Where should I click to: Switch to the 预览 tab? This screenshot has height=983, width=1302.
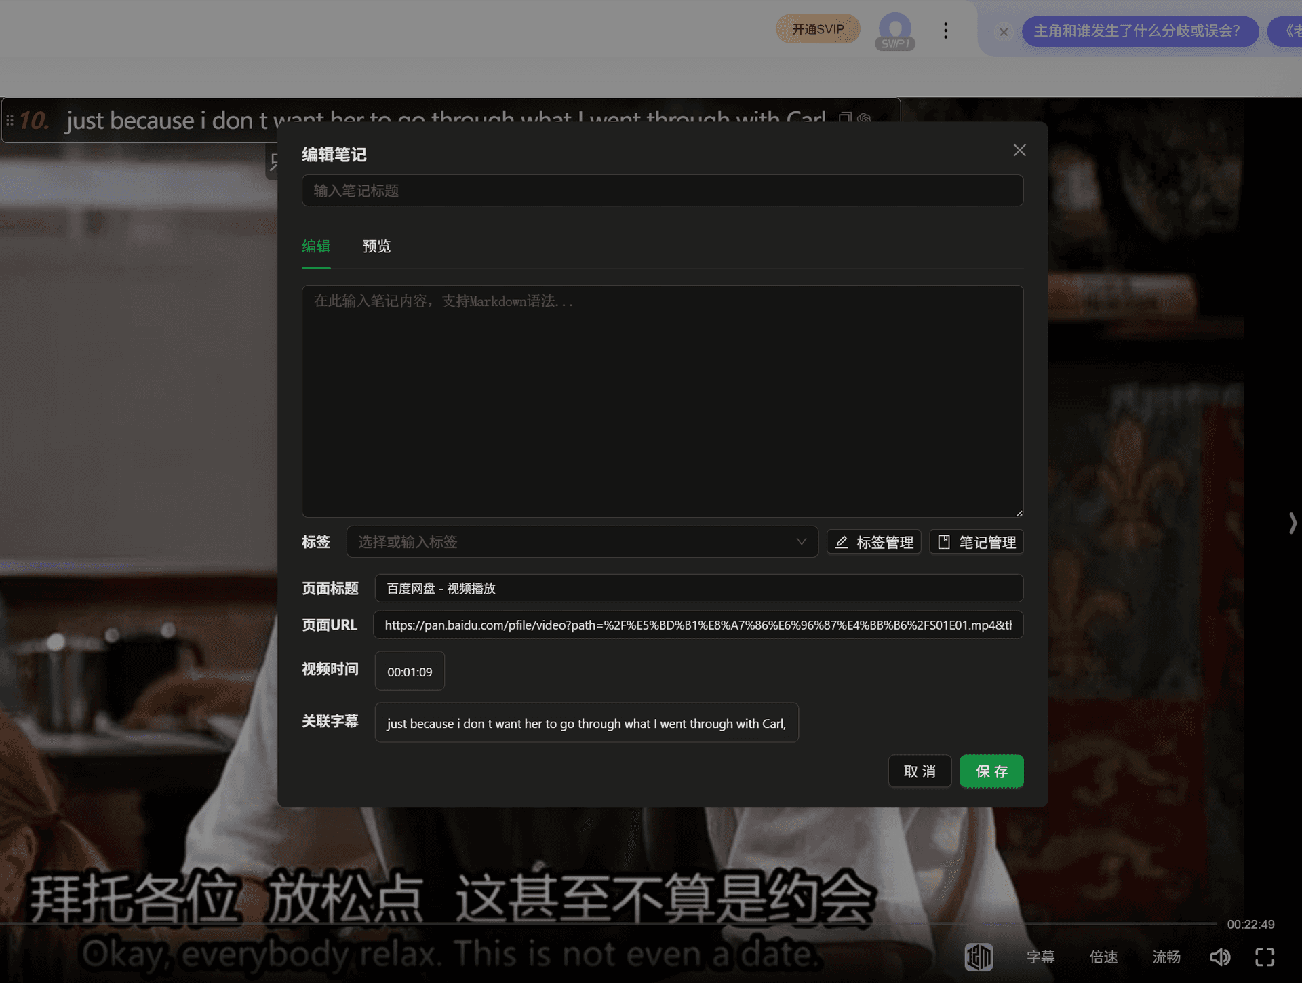point(377,247)
